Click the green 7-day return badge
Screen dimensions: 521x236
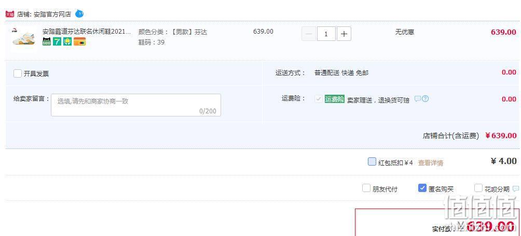coord(57,41)
